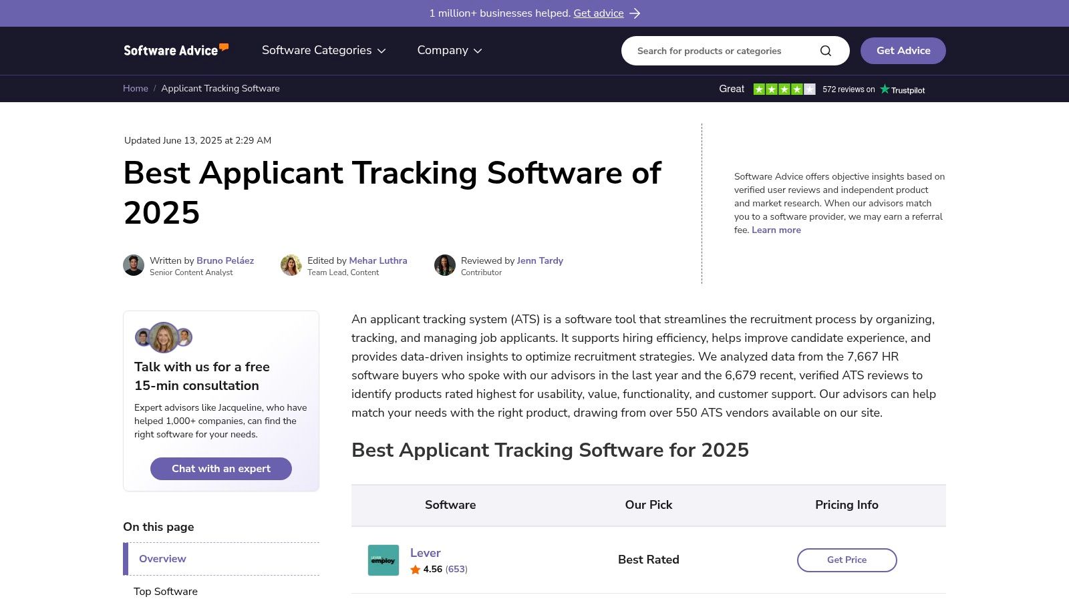Screen dimensions: 1069x601
Task: Open Mehar Luthra's profile link
Action: pyautogui.click(x=378, y=260)
